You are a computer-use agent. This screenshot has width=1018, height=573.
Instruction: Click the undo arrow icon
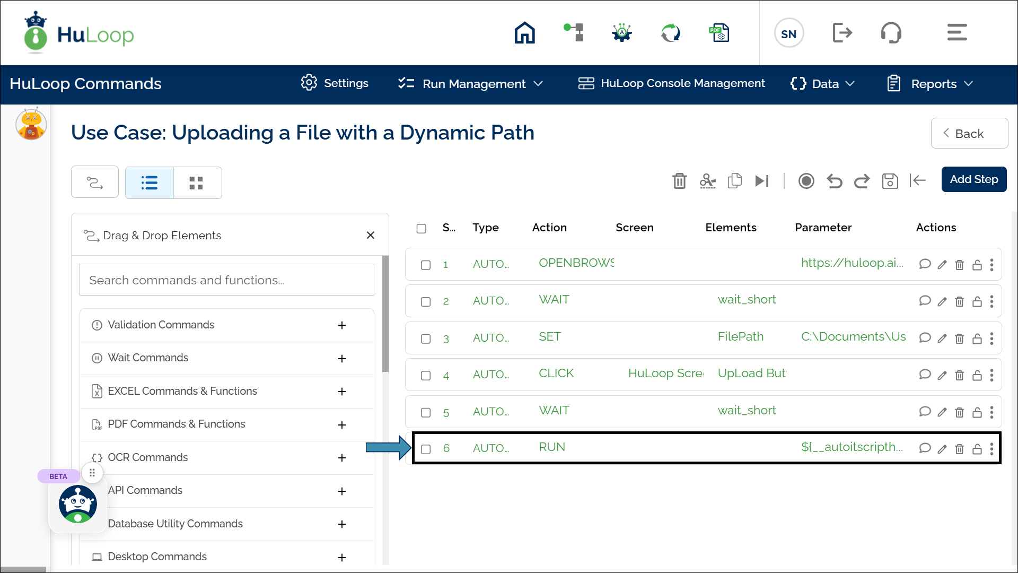tap(834, 181)
